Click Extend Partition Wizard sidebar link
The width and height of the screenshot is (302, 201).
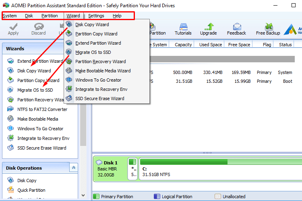(40, 61)
